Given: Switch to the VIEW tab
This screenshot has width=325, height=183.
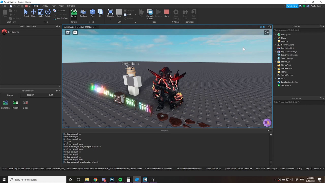Looking at the screenshot, I should coord(61,6).
